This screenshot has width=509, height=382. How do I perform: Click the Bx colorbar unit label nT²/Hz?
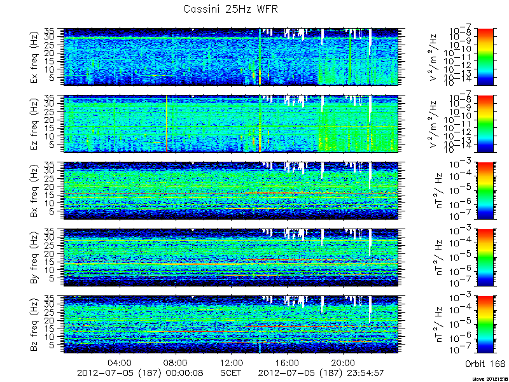[439, 191]
